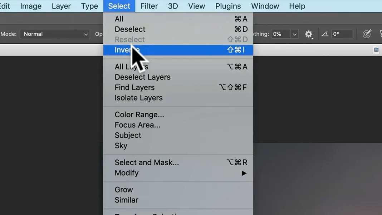Choose Similar from the Select menu

(178, 200)
